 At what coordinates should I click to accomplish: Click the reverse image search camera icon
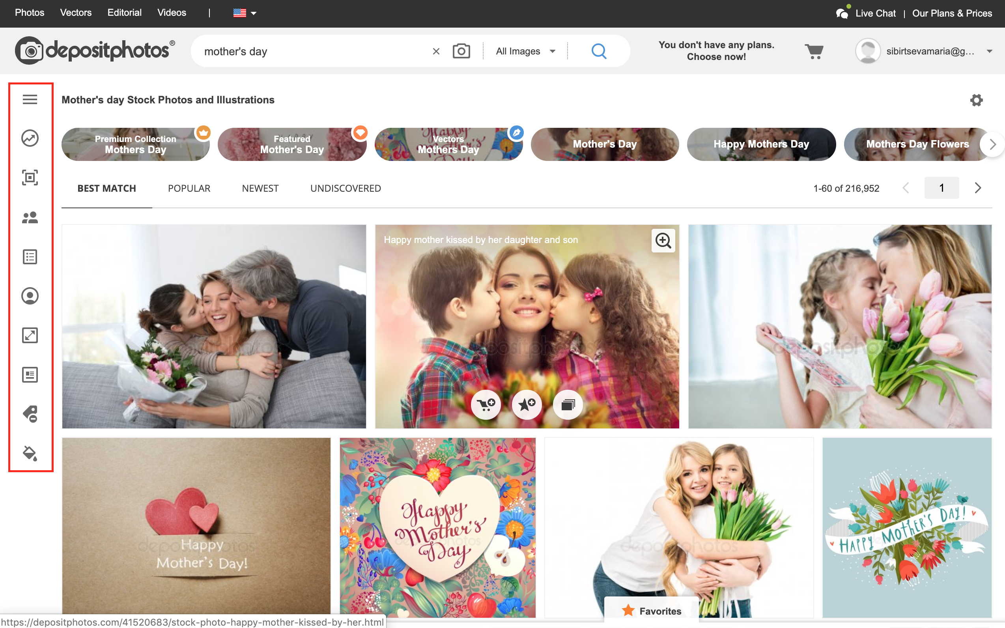pyautogui.click(x=461, y=50)
